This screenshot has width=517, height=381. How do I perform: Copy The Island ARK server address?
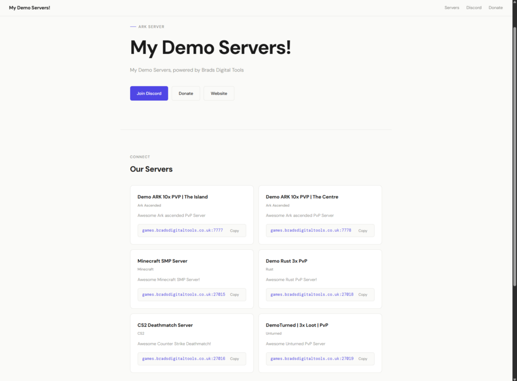point(234,231)
